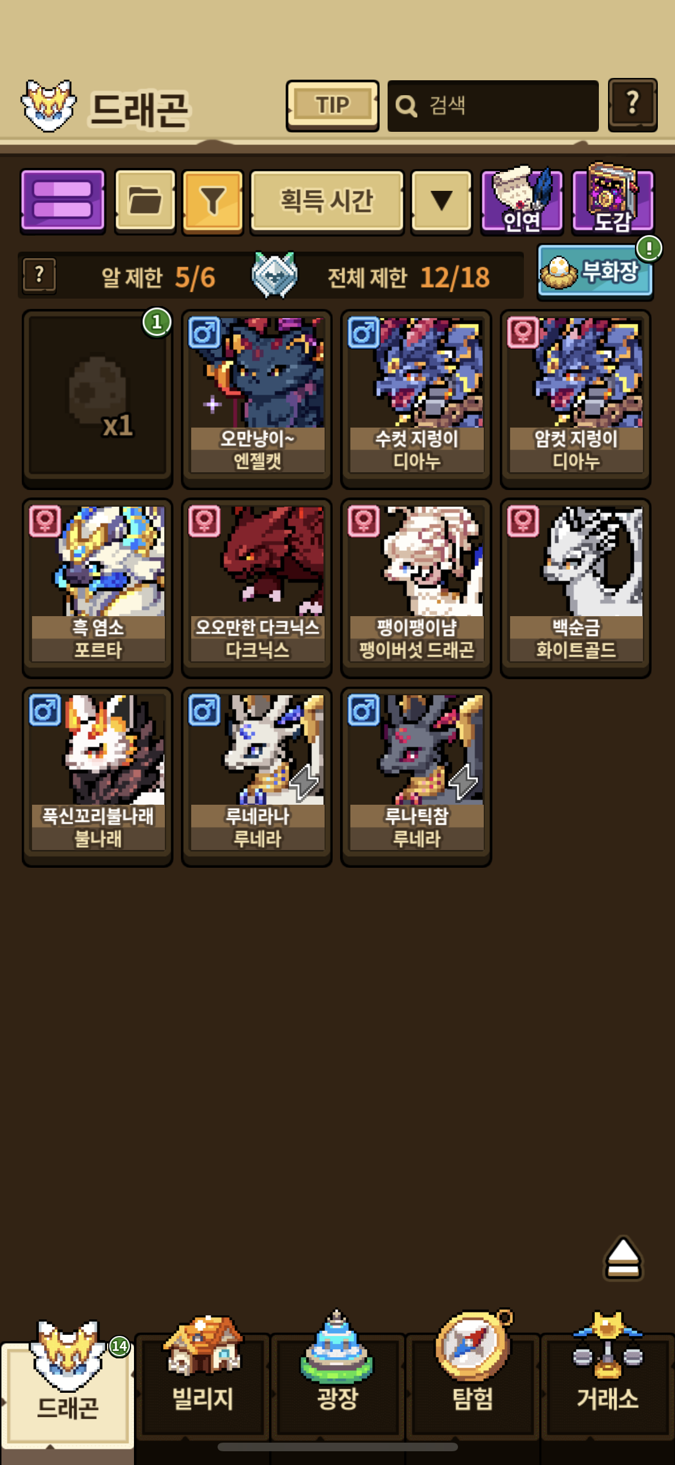Select the unhatched egg x1 slot
Screen dimensions: 675x1465
[x=97, y=399]
